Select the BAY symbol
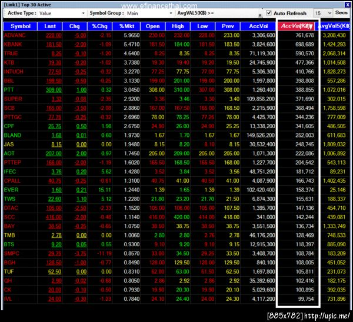353x322 pixels. click(9, 226)
